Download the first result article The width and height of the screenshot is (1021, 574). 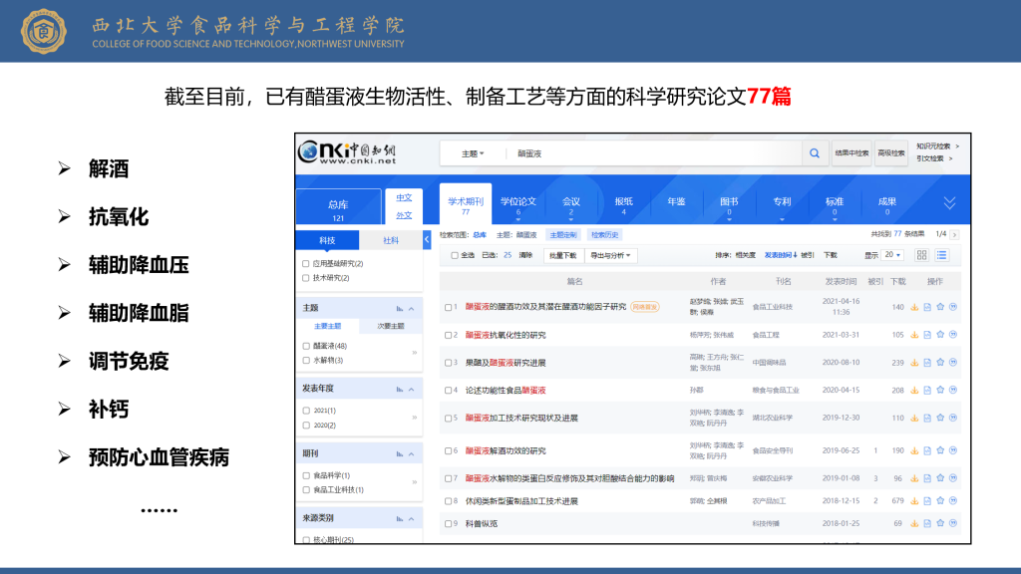914,307
